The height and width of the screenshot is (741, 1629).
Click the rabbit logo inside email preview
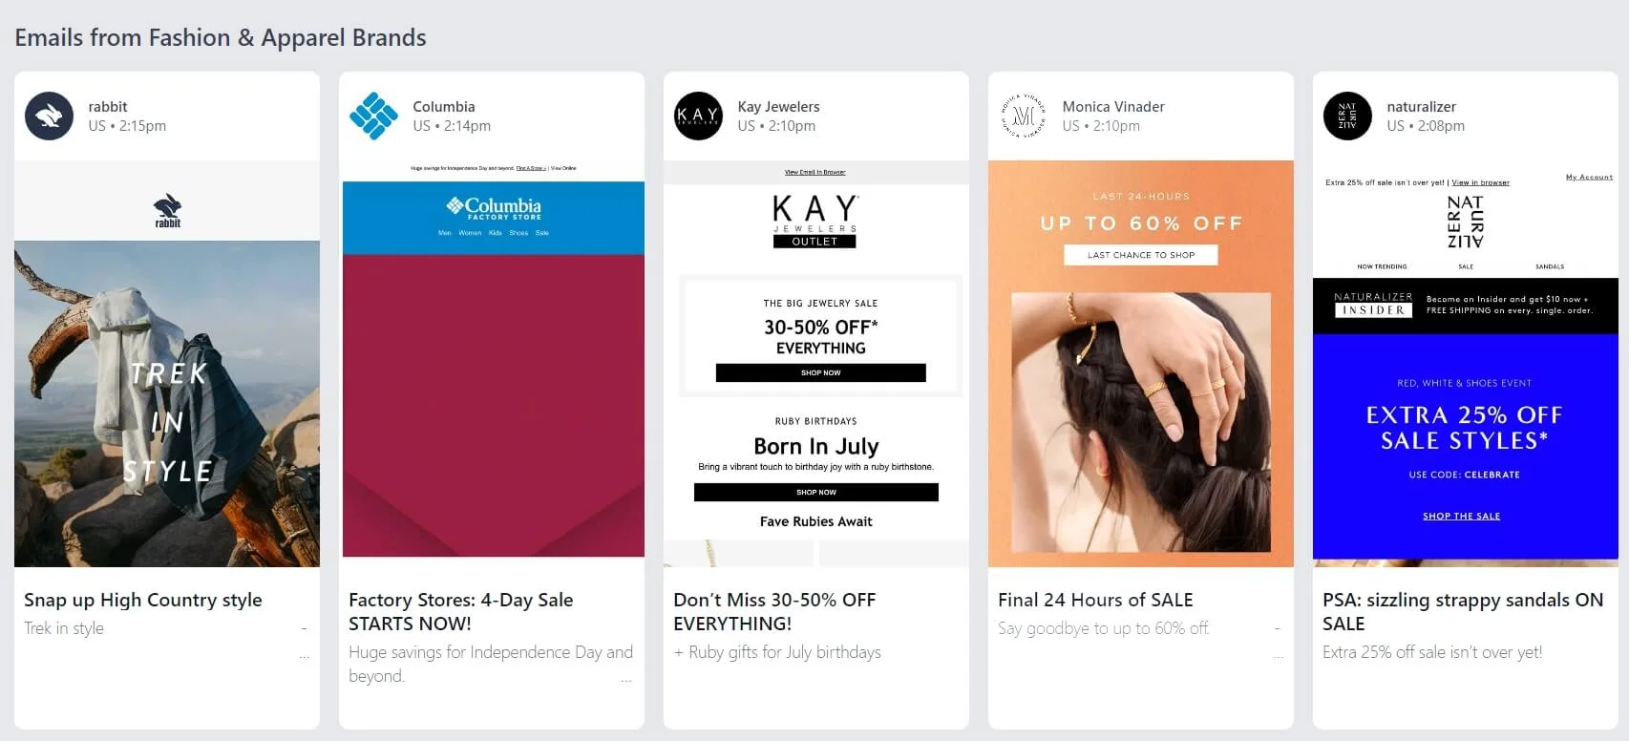pyautogui.click(x=167, y=211)
